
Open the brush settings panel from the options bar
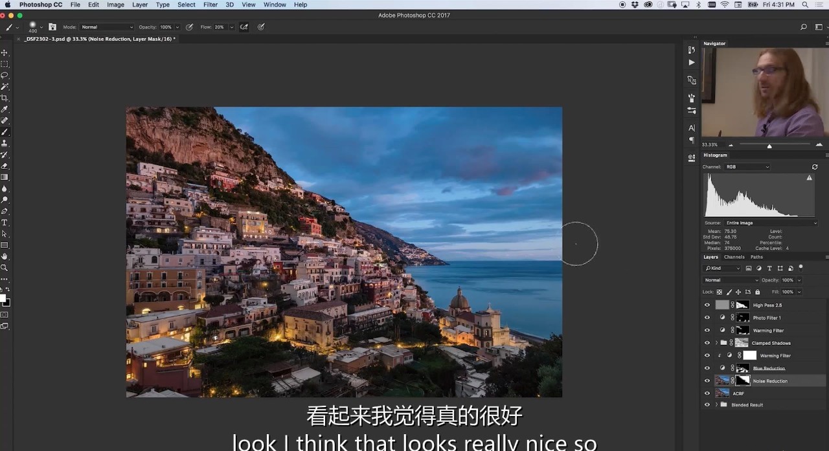click(52, 27)
